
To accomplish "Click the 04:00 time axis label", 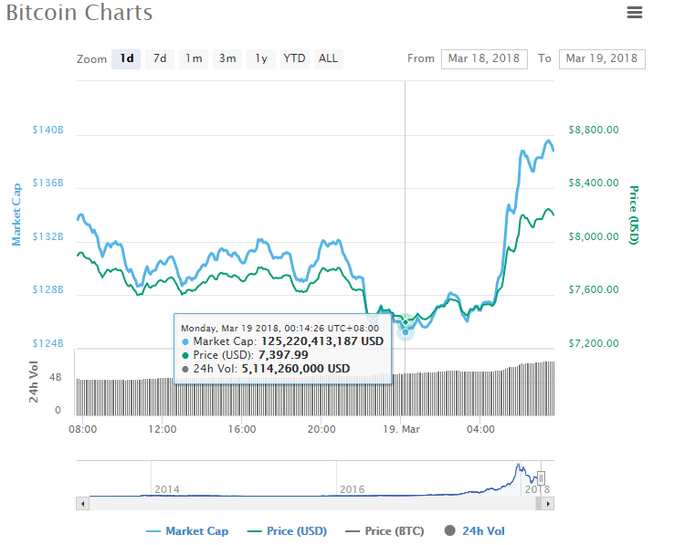I will 480,429.
